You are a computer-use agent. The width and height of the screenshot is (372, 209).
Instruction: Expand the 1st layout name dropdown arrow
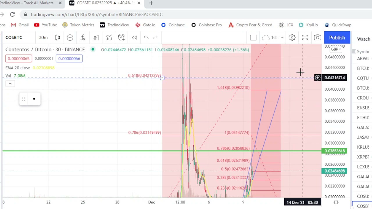(x=282, y=37)
